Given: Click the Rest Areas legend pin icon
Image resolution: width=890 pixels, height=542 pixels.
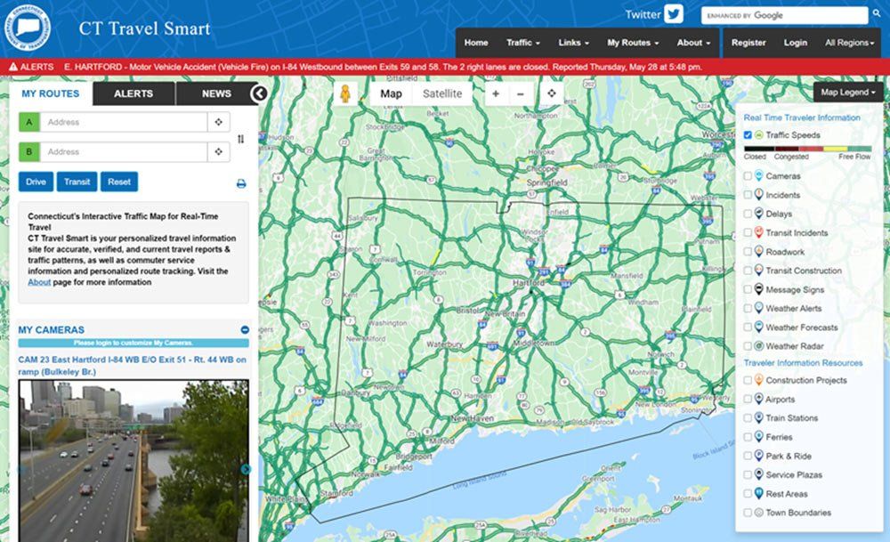Looking at the screenshot, I should [x=759, y=493].
